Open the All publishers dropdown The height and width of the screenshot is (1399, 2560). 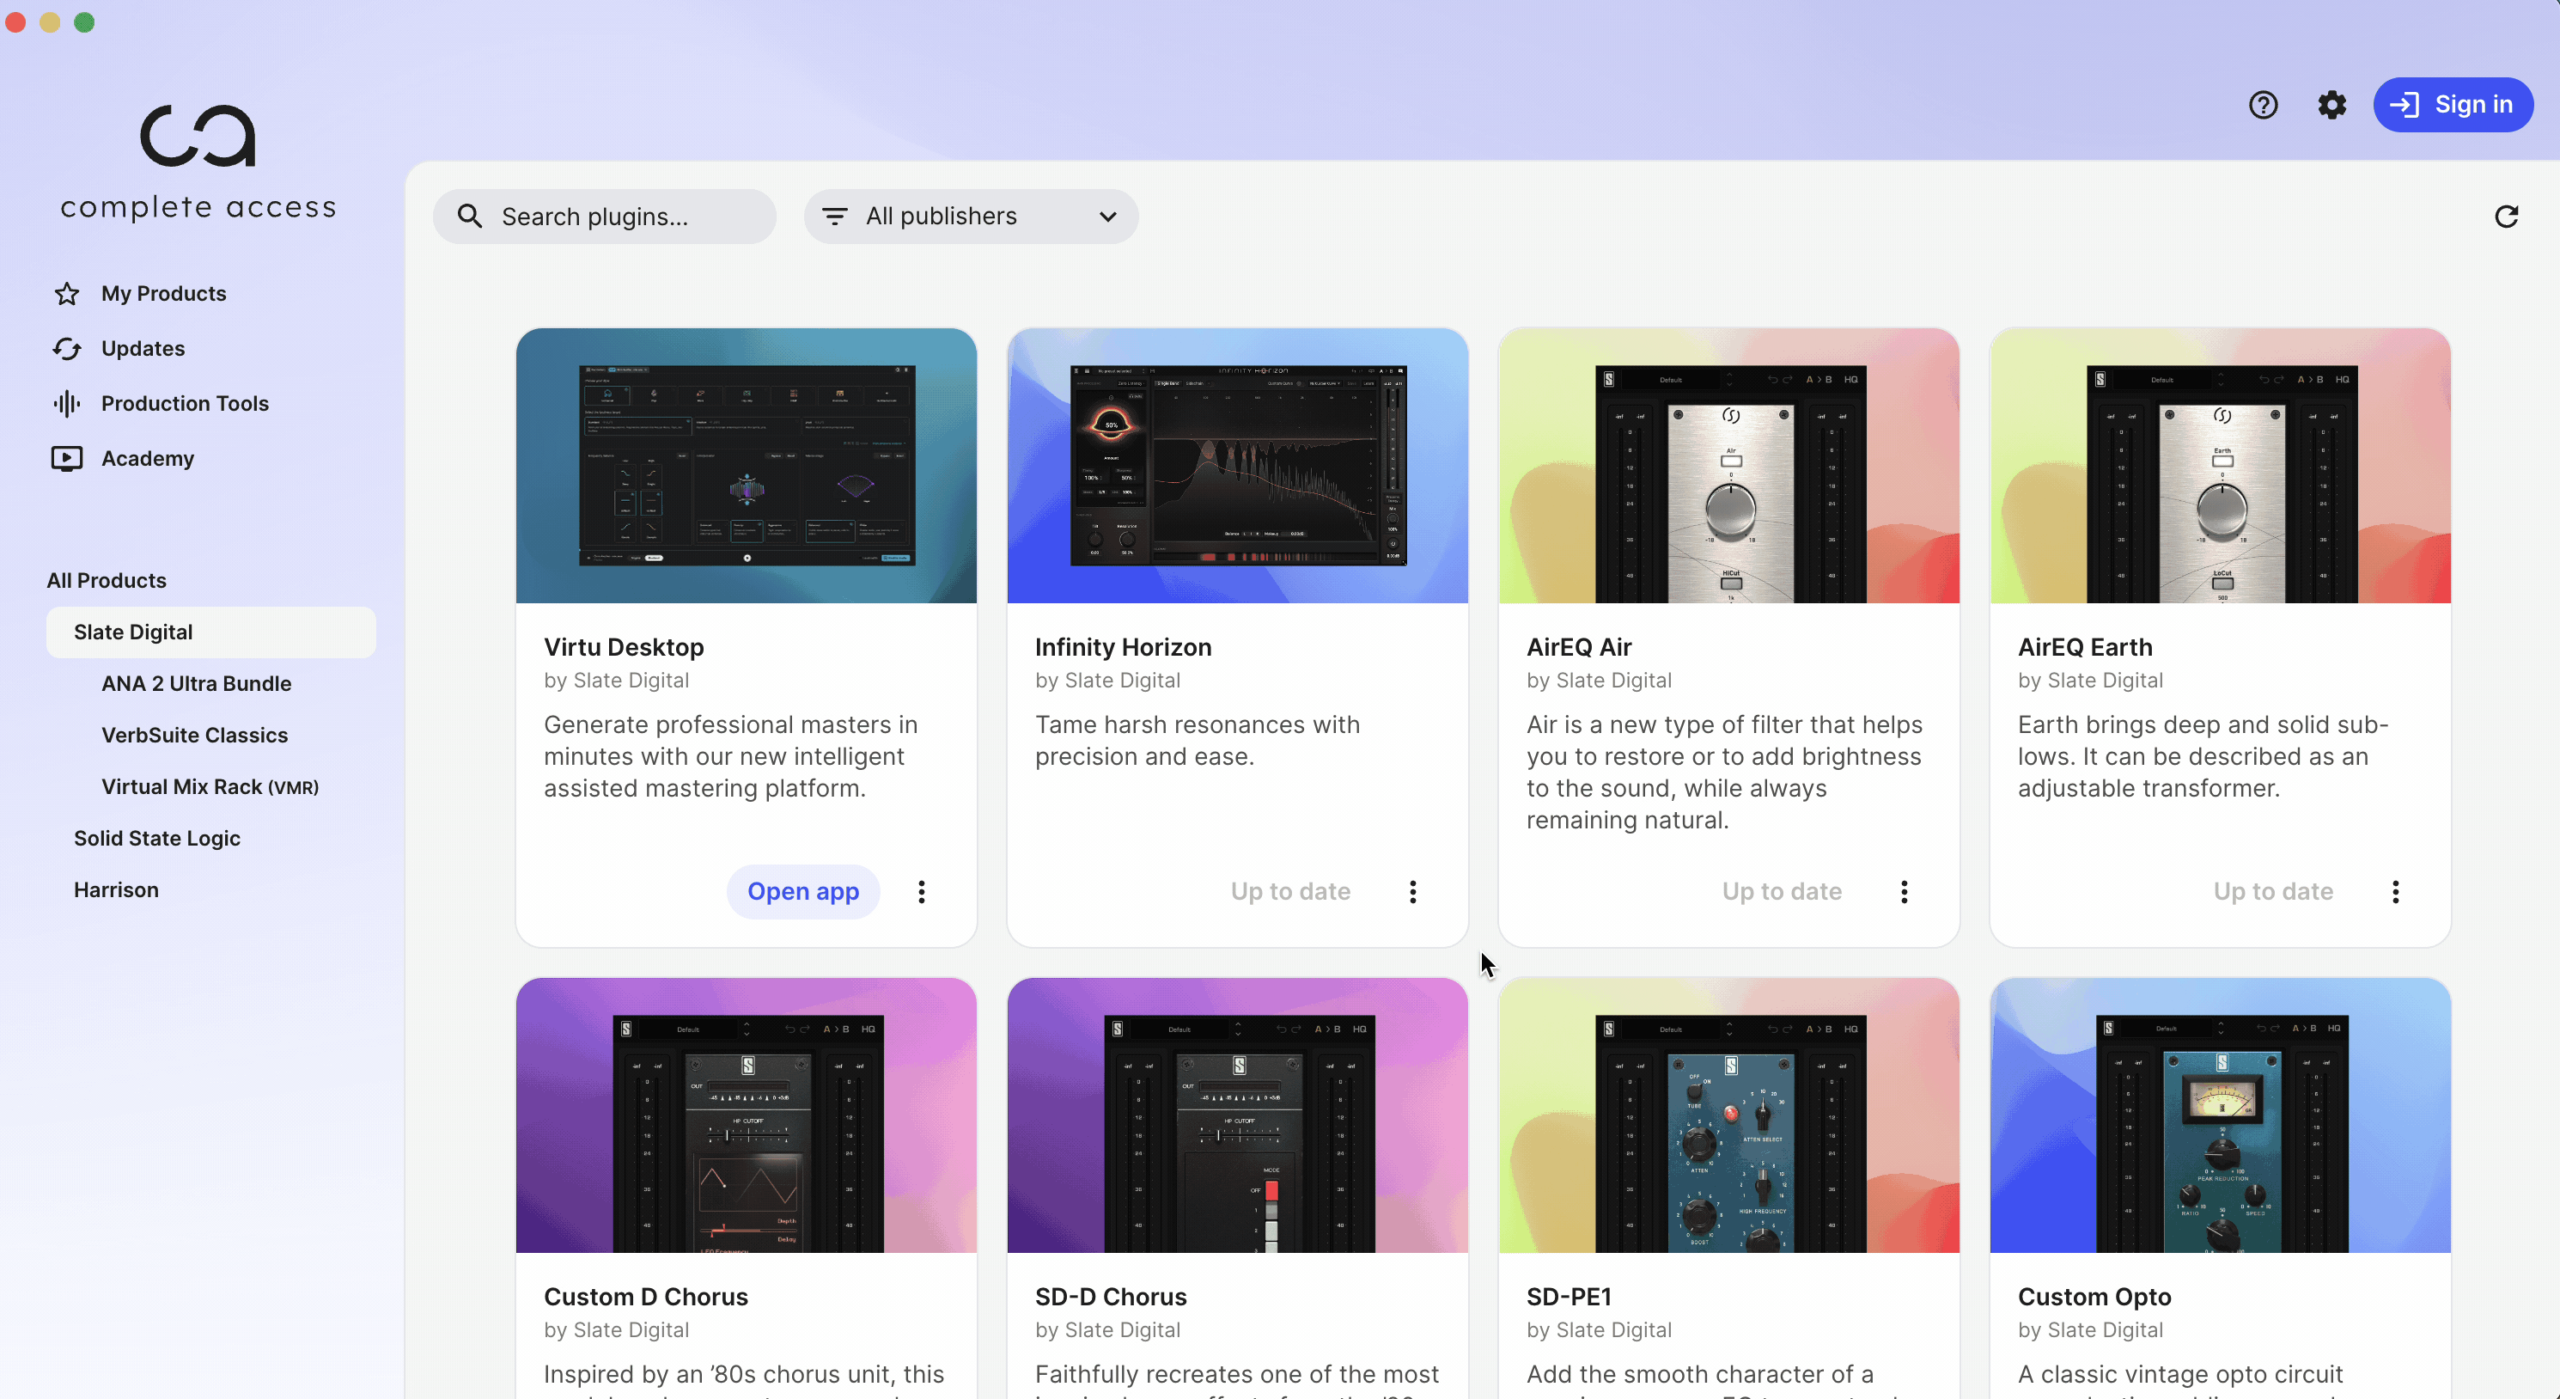pos(971,216)
